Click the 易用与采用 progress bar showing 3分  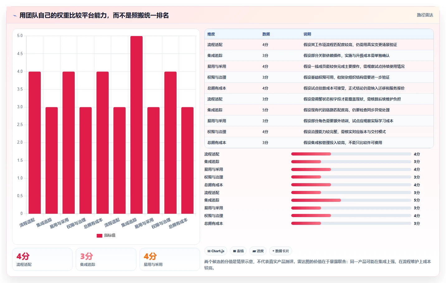pyautogui.click(x=351, y=208)
